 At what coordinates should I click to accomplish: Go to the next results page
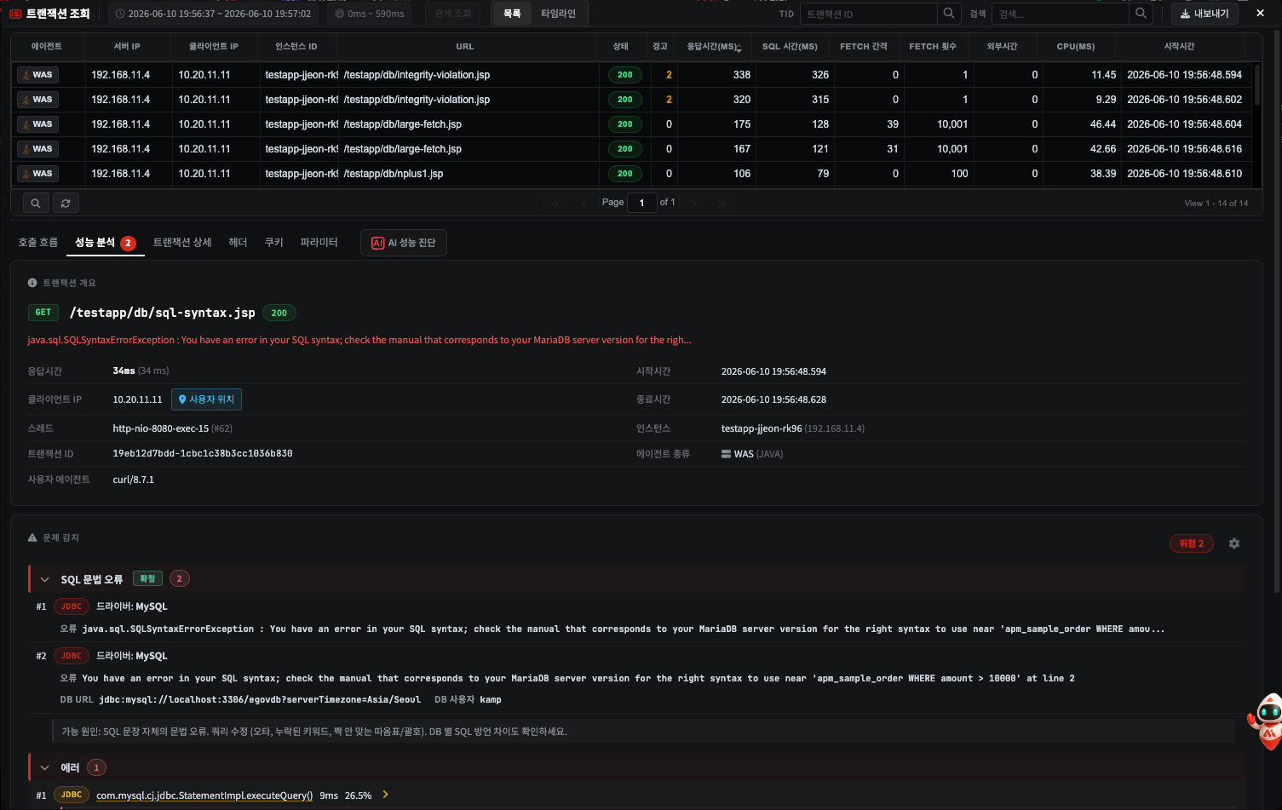point(694,203)
